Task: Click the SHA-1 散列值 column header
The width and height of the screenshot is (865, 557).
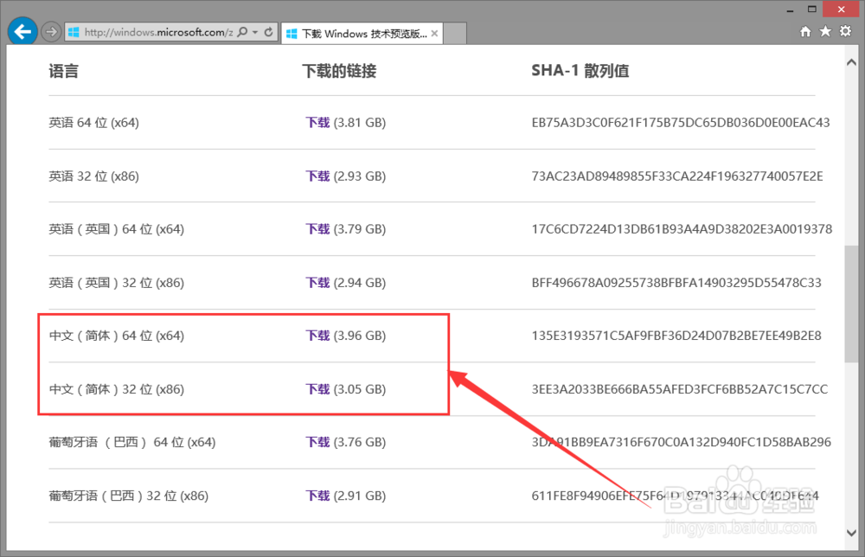Action: [x=580, y=71]
